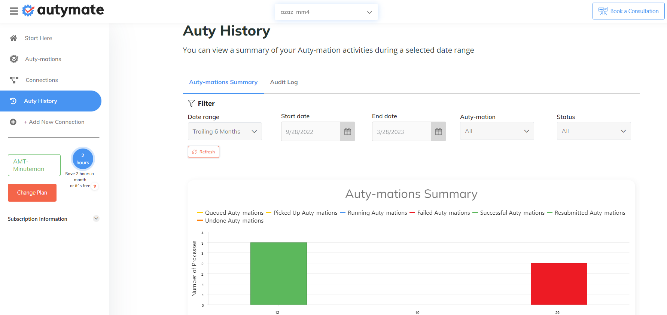Click the 2 hours savings badge
Image resolution: width=667 pixels, height=315 pixels.
[83, 159]
